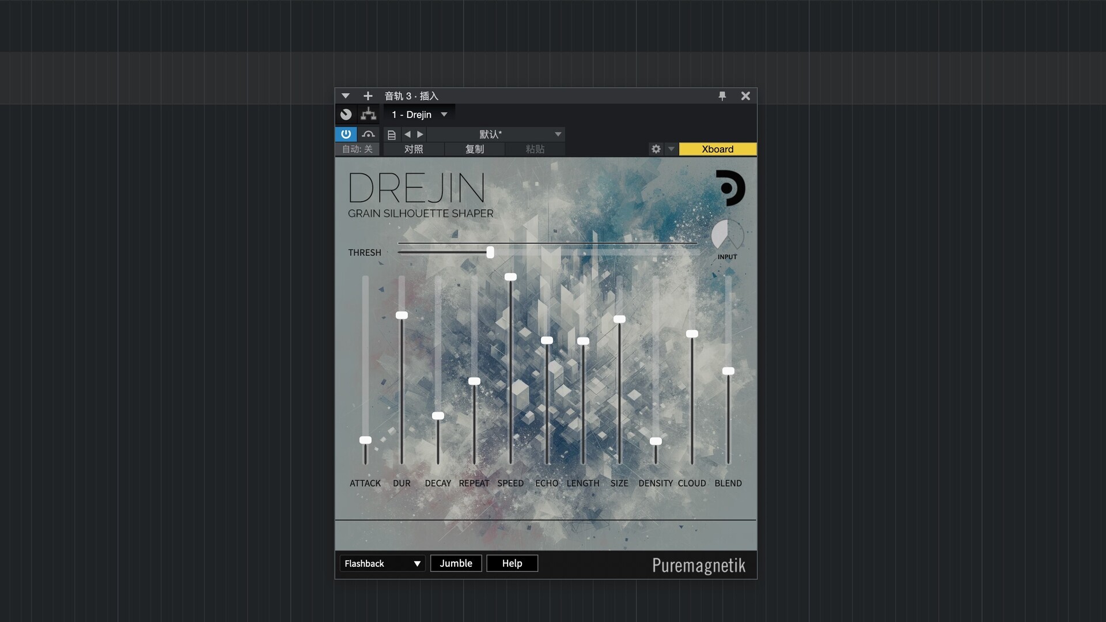Screen dimensions: 1106x622
Task: Expand the 1 - Drejin insert dropdown
Action: tap(444, 115)
